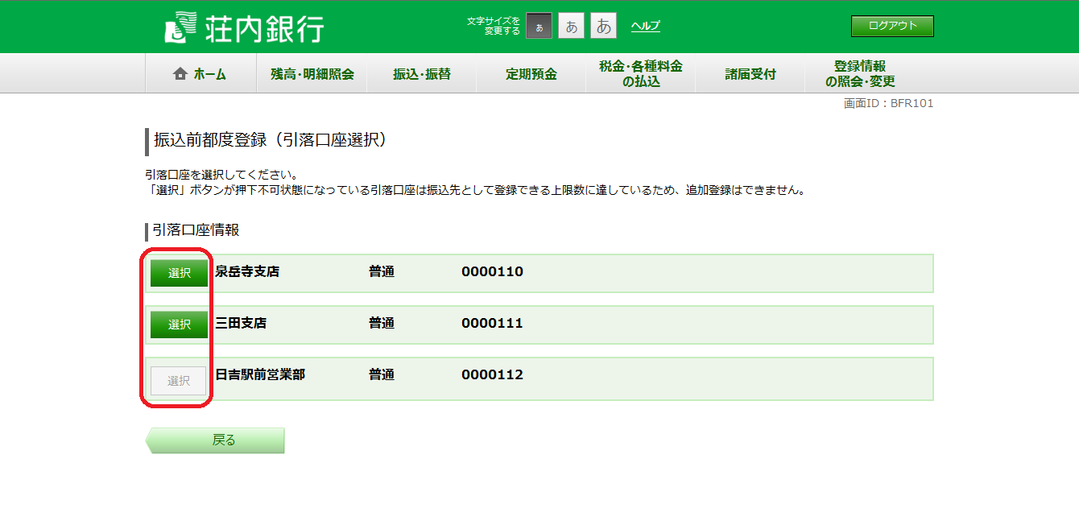Open the 振込・振替 menu
1079x521 pixels.
421,74
